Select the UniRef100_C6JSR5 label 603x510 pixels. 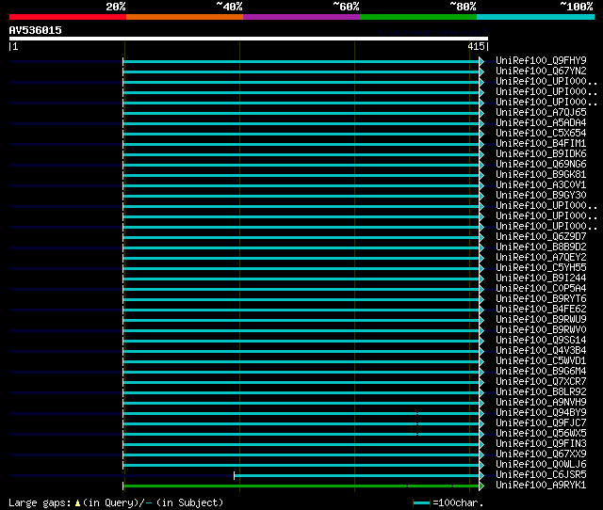coord(541,475)
